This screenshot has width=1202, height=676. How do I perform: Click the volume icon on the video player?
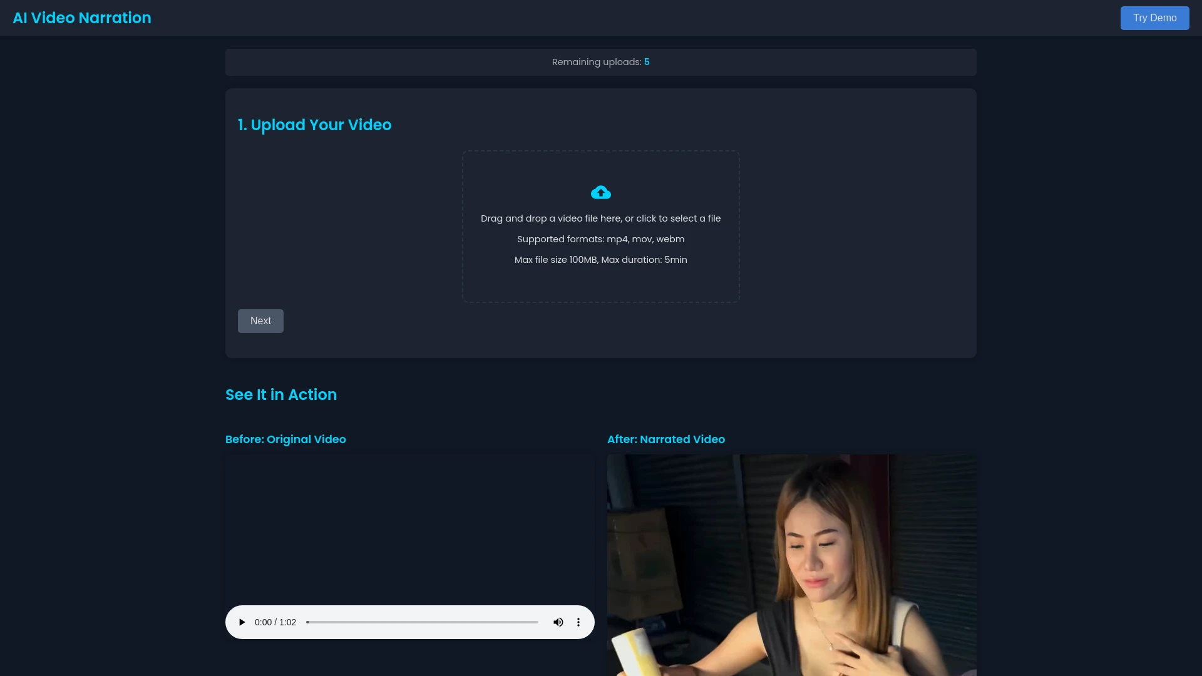(x=558, y=622)
